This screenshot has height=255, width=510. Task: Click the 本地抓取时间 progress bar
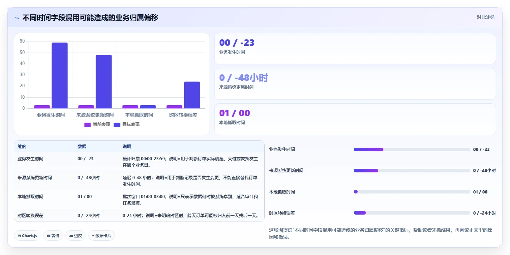point(412,192)
